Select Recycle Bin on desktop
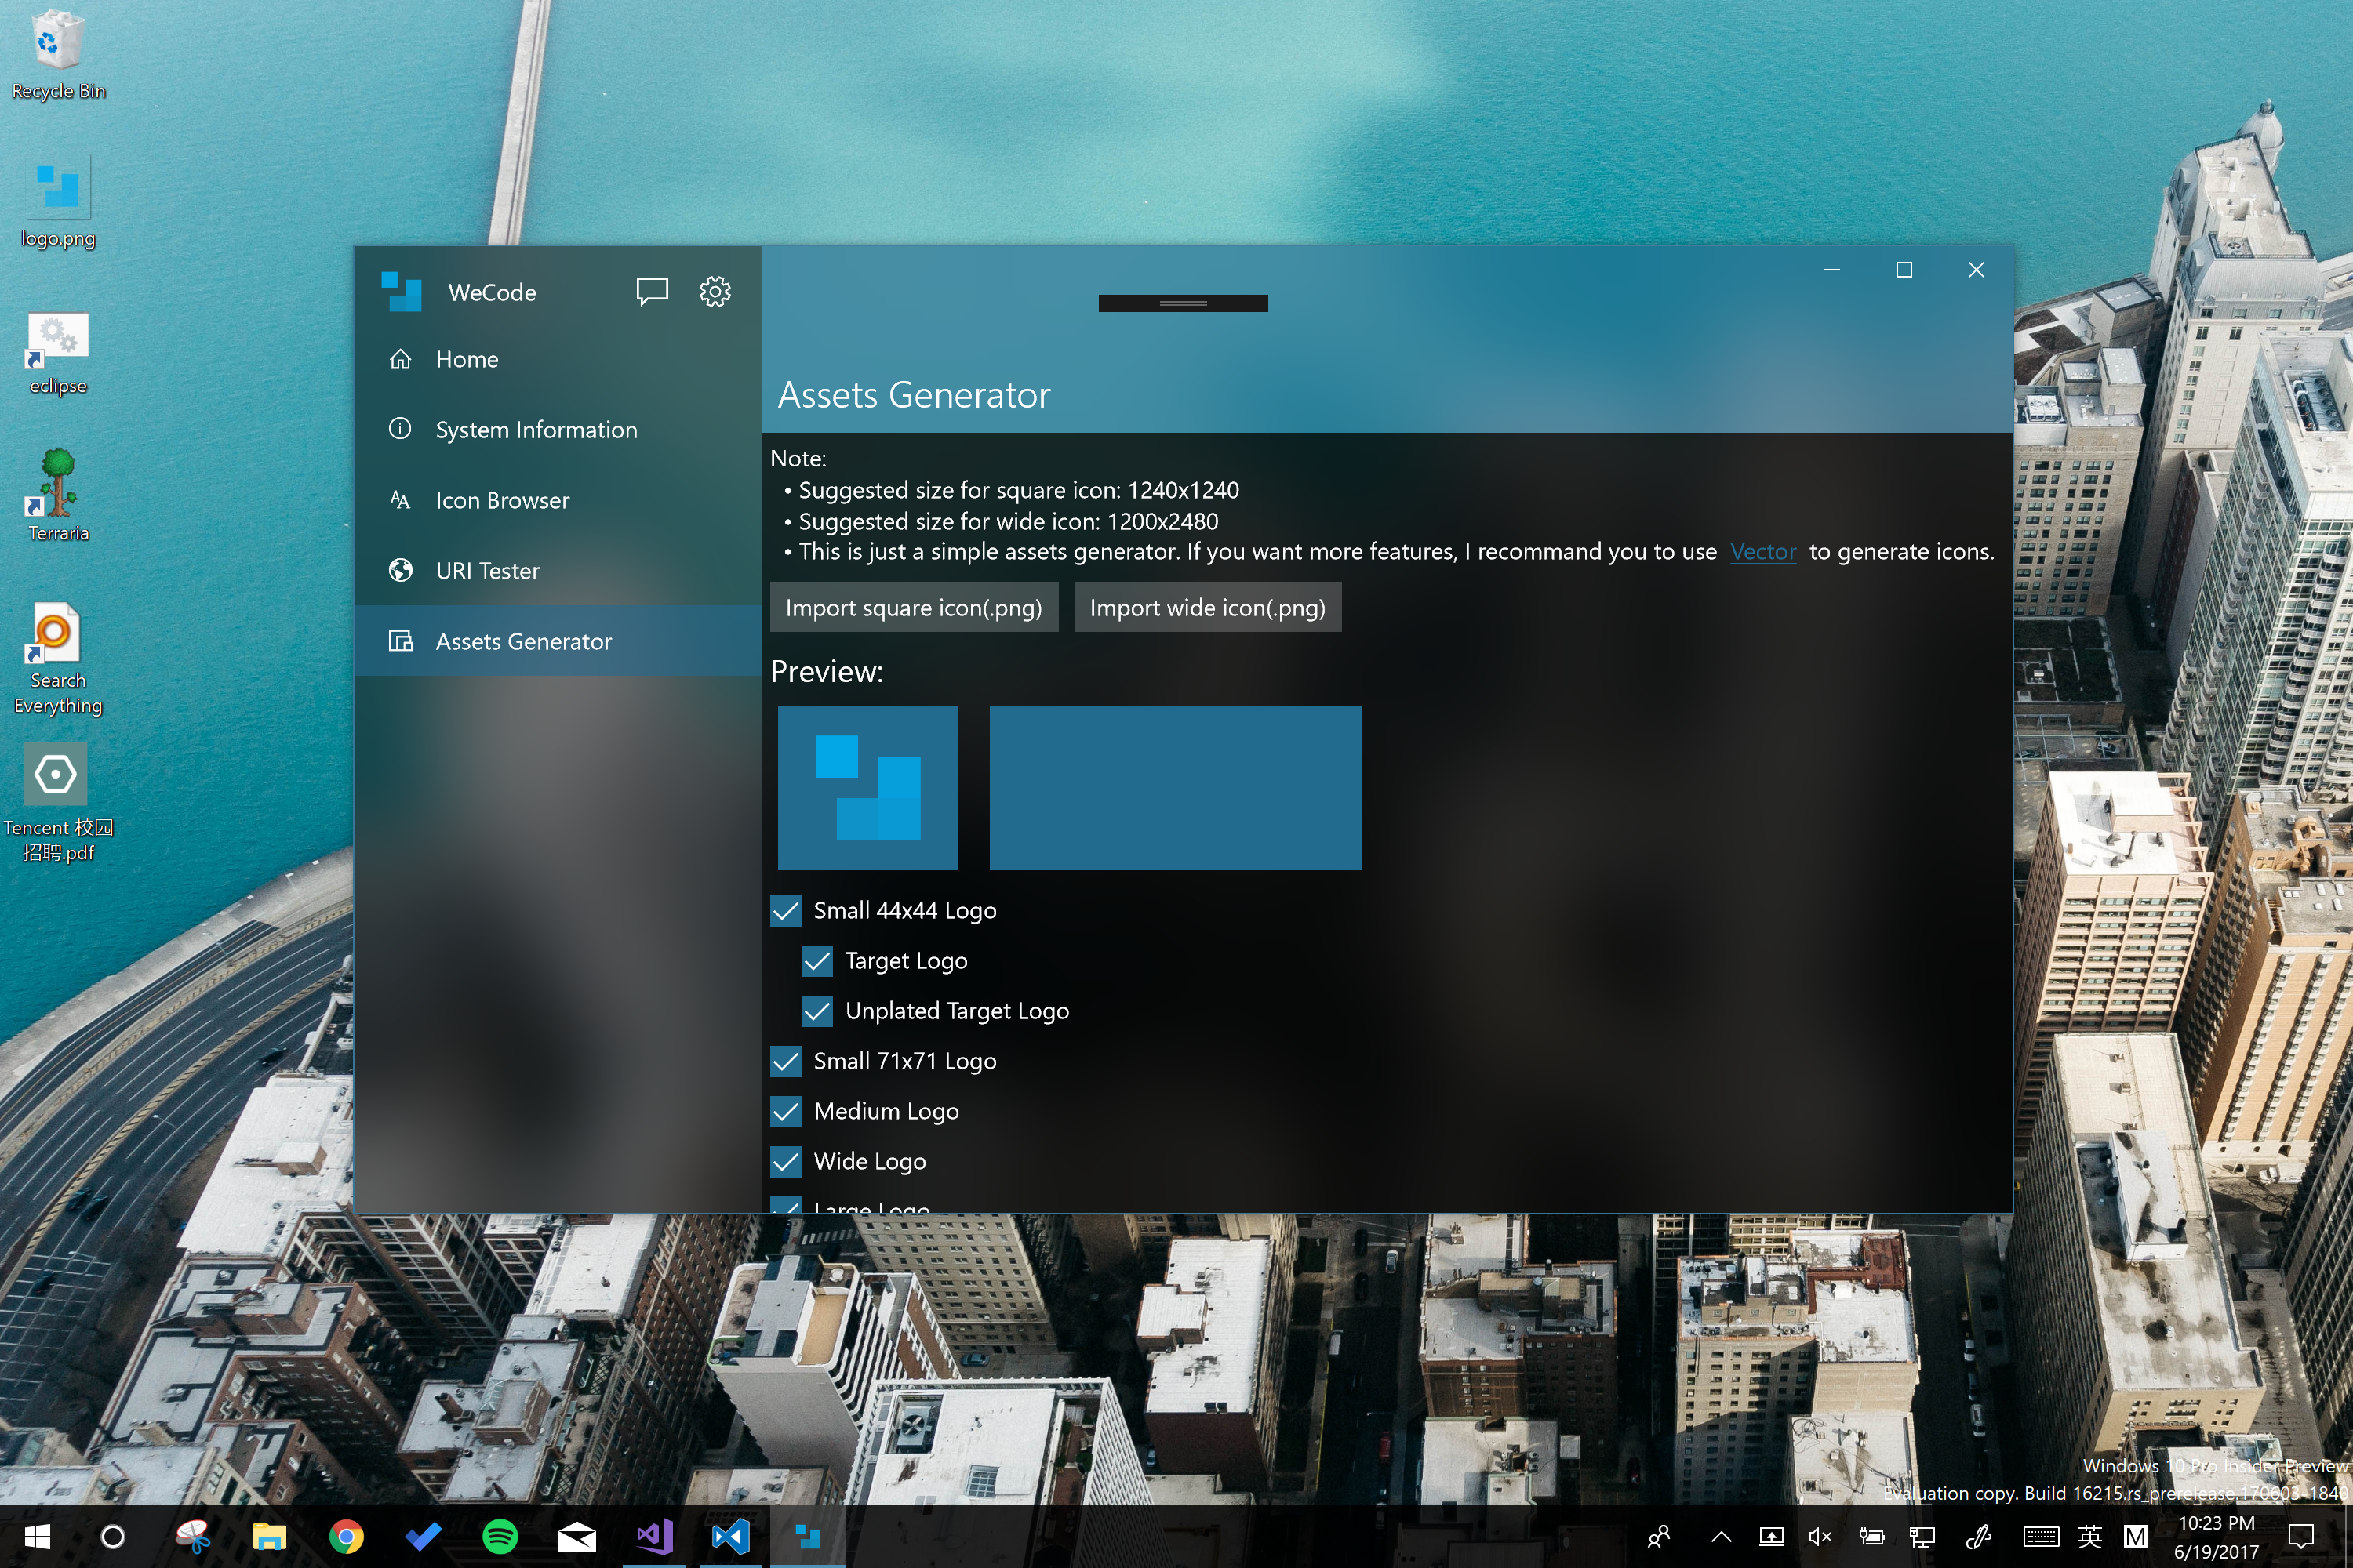The height and width of the screenshot is (1568, 2353). (x=58, y=54)
